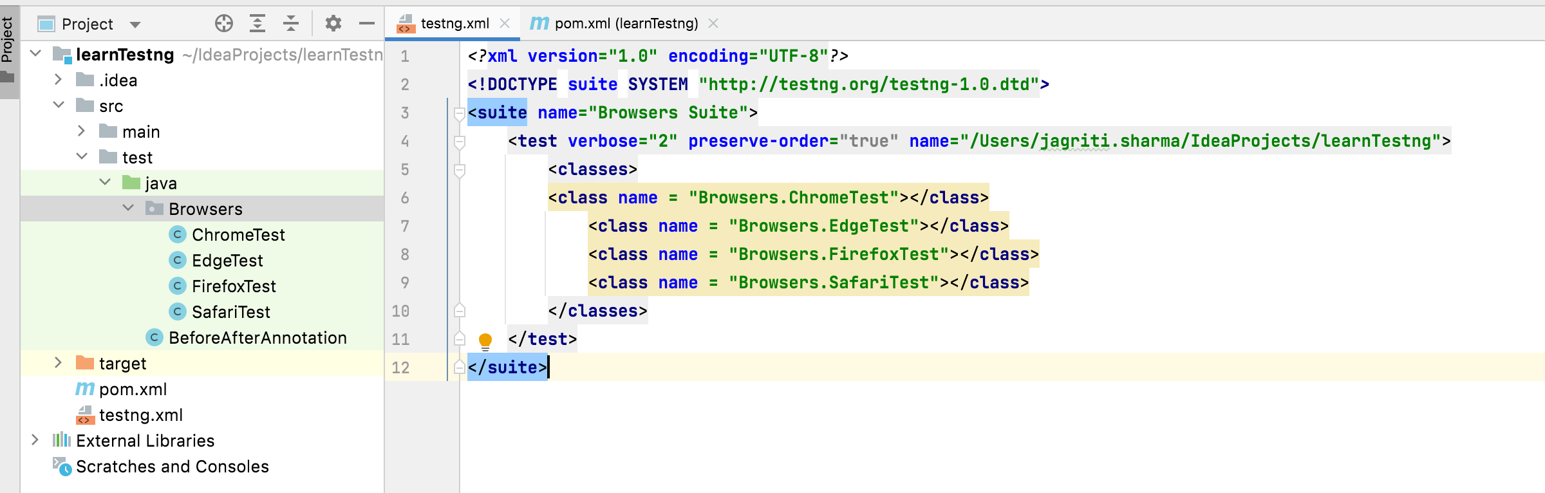Click the testng DTD URL text
1545x493 pixels.
point(869,84)
